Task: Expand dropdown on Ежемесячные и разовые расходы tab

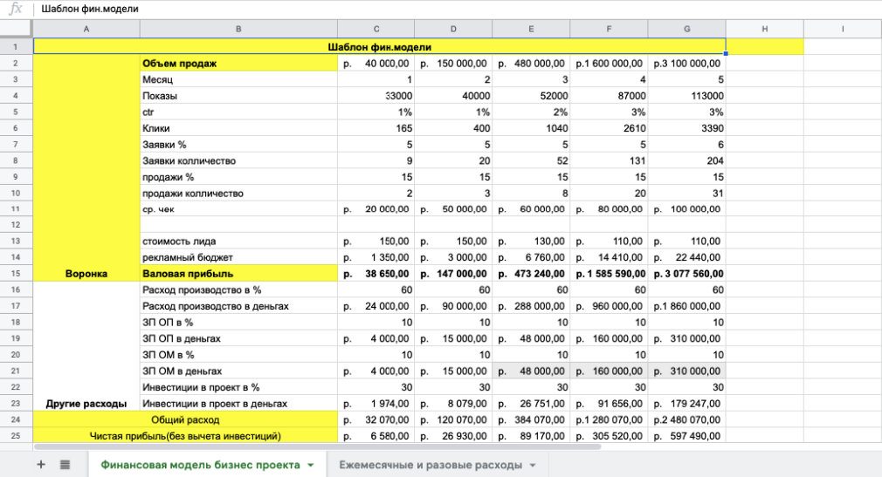Action: tap(533, 465)
